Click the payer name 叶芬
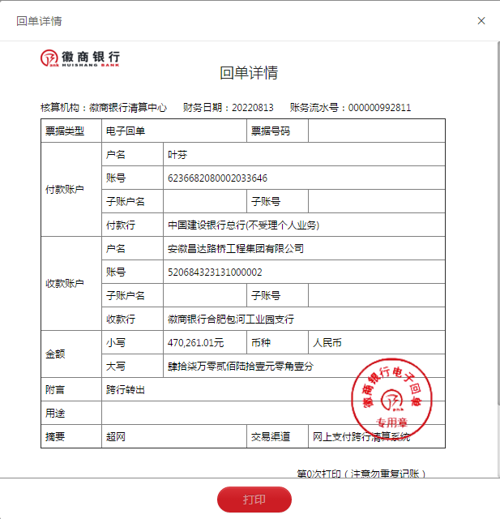Viewport: 500px width, 519px height. click(x=177, y=155)
